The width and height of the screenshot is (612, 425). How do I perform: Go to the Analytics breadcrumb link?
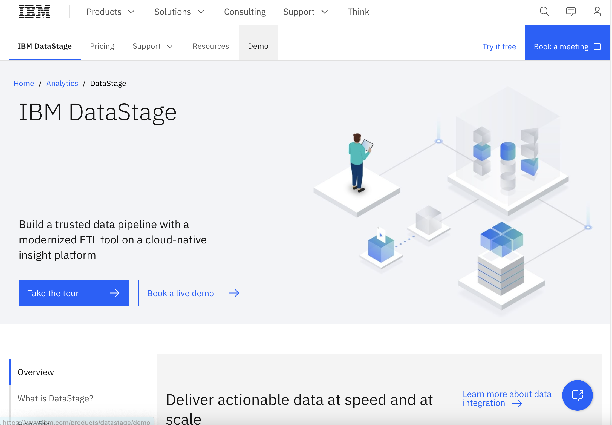tap(62, 83)
